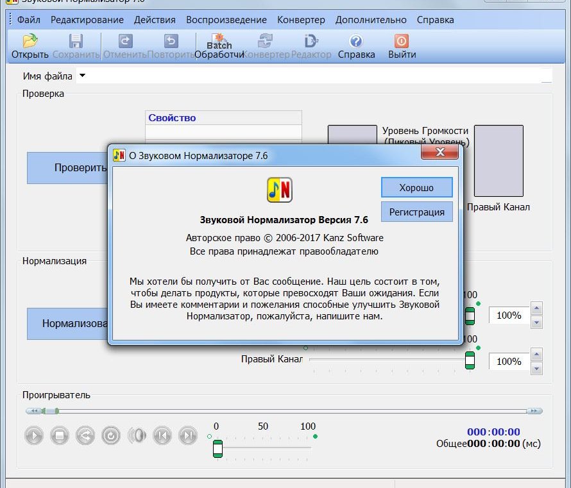The image size is (571, 488).
Task: Start playback with the play button
Action: click(x=34, y=435)
